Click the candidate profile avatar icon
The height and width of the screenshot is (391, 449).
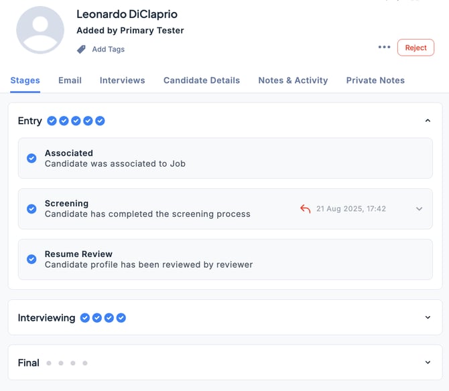[40, 30]
